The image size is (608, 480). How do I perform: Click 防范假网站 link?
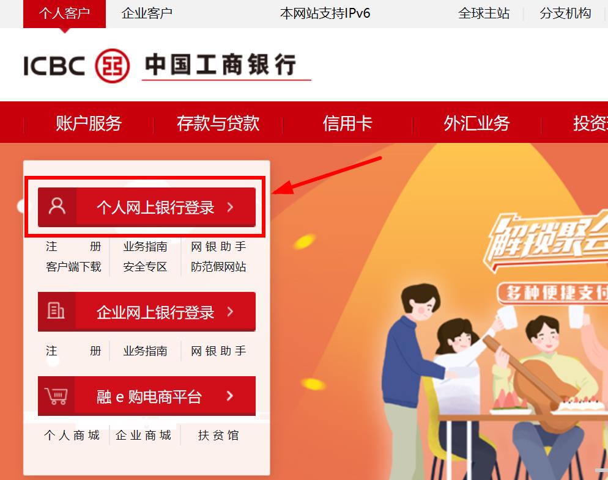coord(218,267)
